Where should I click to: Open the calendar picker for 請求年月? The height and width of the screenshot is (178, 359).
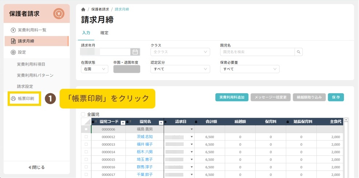pos(135,52)
